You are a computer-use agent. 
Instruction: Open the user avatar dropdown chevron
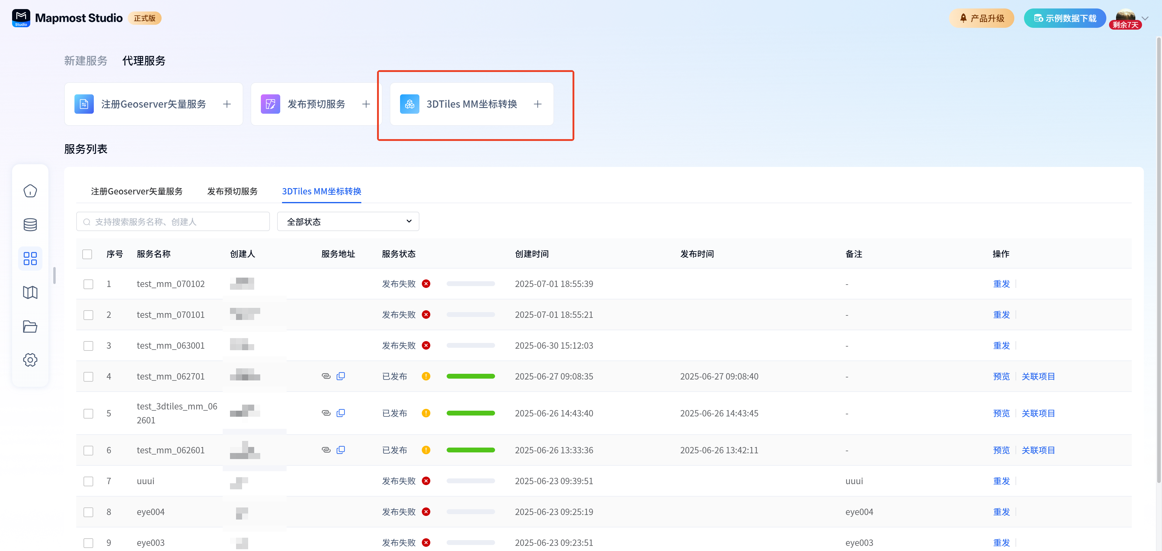(x=1145, y=18)
